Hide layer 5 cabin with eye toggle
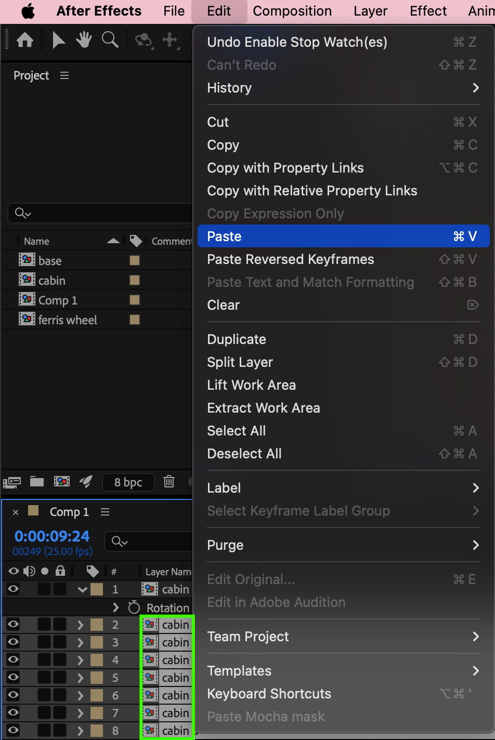 click(x=13, y=677)
